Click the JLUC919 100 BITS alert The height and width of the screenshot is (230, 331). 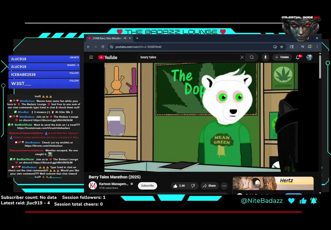click(x=44, y=59)
